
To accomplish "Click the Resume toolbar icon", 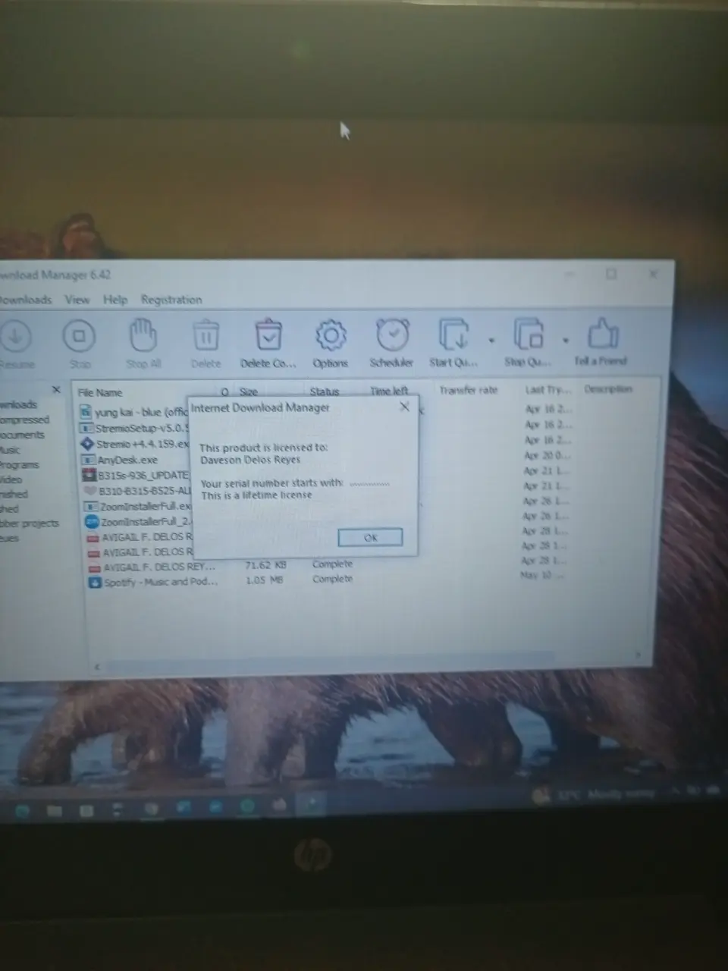I will click(x=17, y=336).
